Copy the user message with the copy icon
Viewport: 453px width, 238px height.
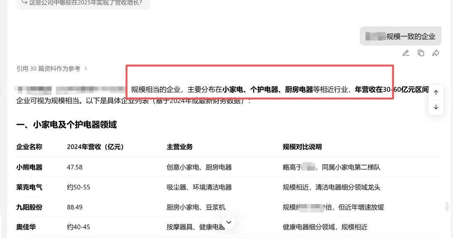(421, 53)
